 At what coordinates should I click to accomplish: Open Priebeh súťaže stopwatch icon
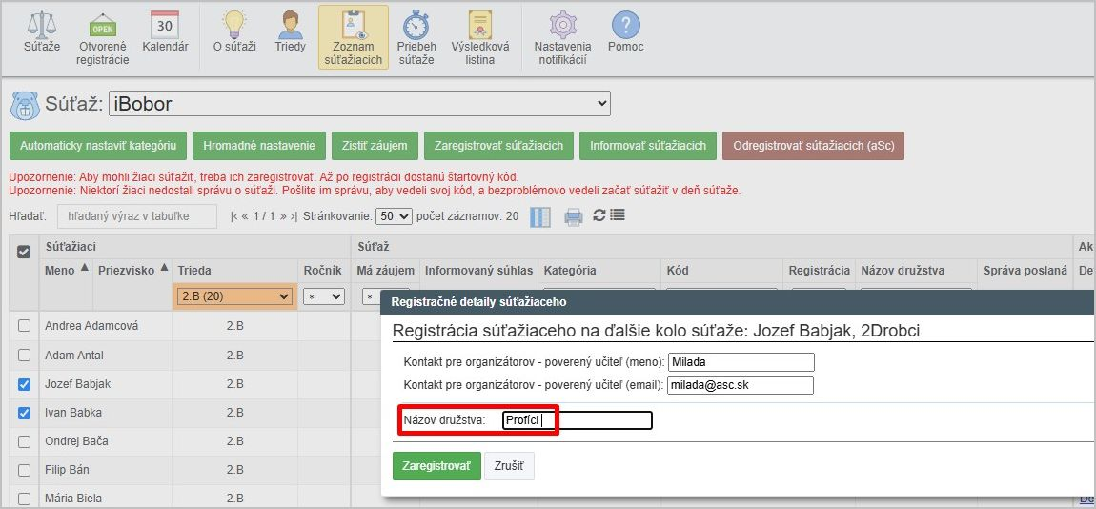coord(416,26)
